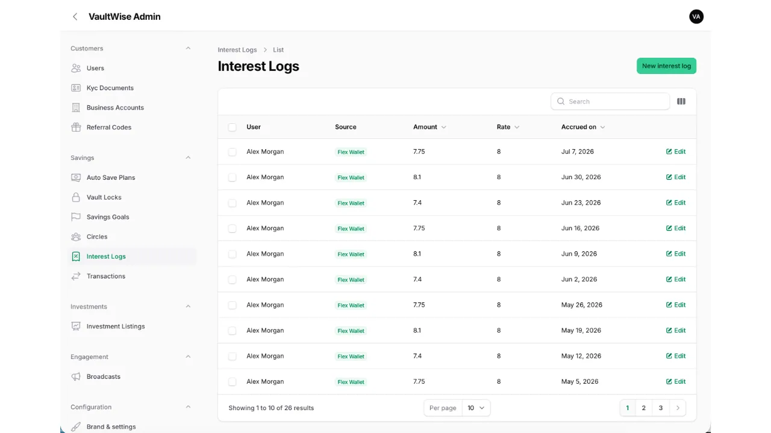Go to page 2 of results
771x433 pixels.
[x=644, y=408]
